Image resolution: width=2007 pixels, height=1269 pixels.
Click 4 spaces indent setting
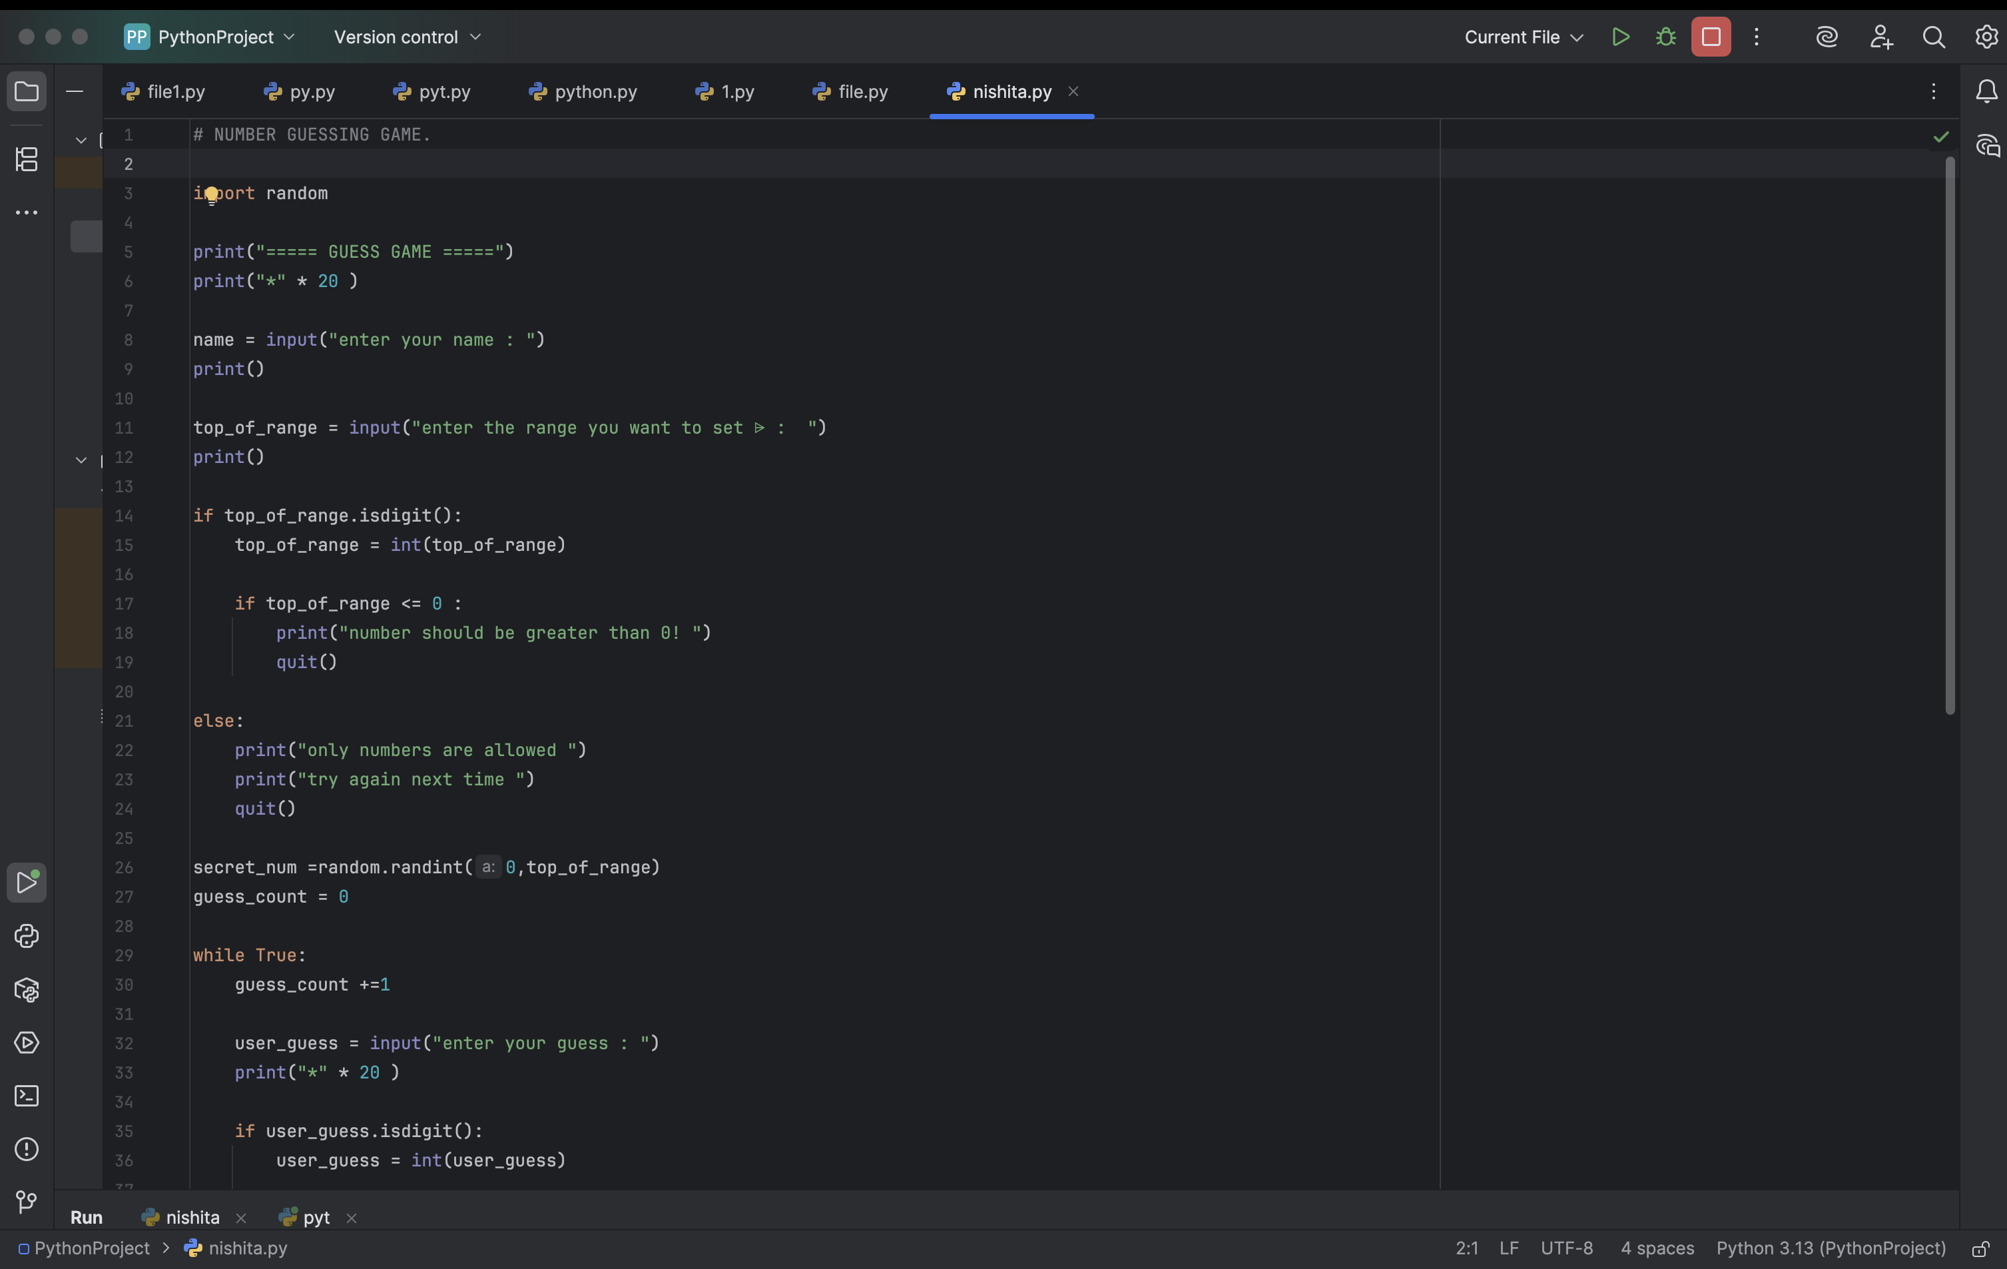tap(1656, 1248)
